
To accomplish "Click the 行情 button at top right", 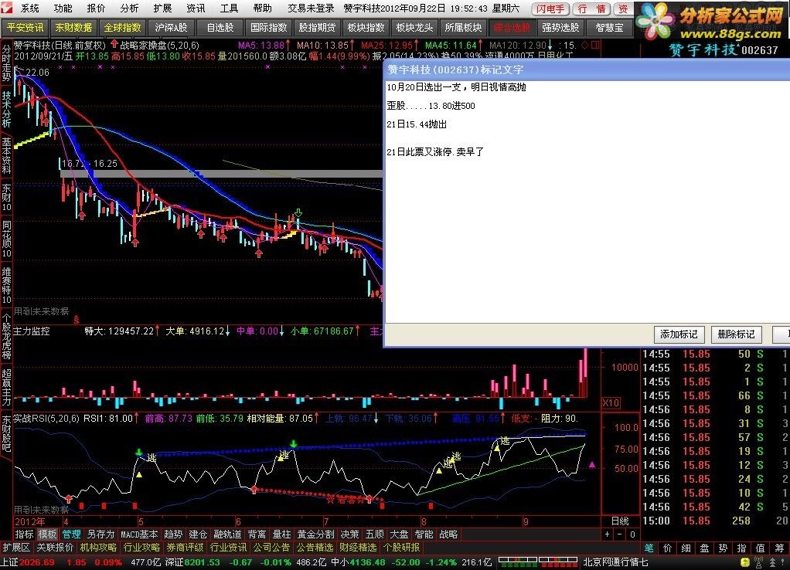I will click(x=591, y=8).
